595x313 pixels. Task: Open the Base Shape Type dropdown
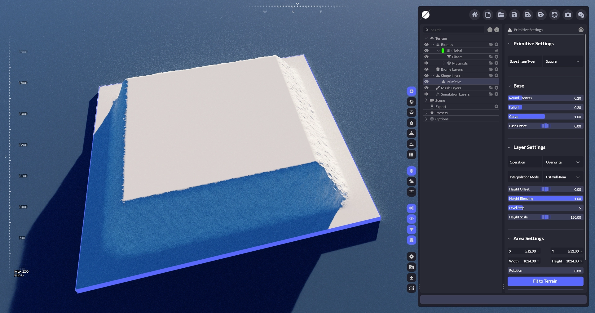point(563,61)
